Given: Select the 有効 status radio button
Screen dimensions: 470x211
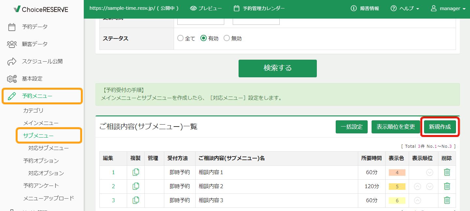Looking at the screenshot, I should [203, 38].
